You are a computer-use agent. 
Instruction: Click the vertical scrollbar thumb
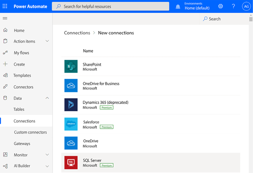pyautogui.click(x=250, y=19)
